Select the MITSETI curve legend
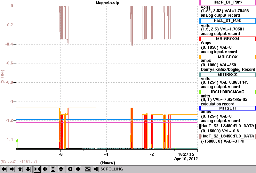This screenshot has height=173, width=256. pos(228,108)
